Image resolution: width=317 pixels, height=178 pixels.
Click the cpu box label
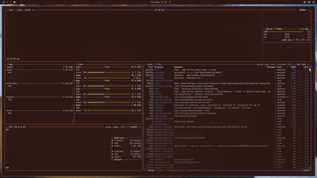(11, 10)
